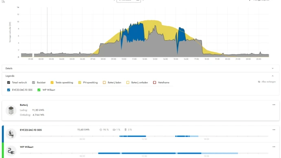
Task: Click the Batterij card title
Action: point(24,105)
